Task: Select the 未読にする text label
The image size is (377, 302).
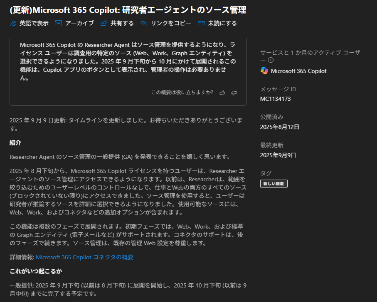Action: (222, 24)
